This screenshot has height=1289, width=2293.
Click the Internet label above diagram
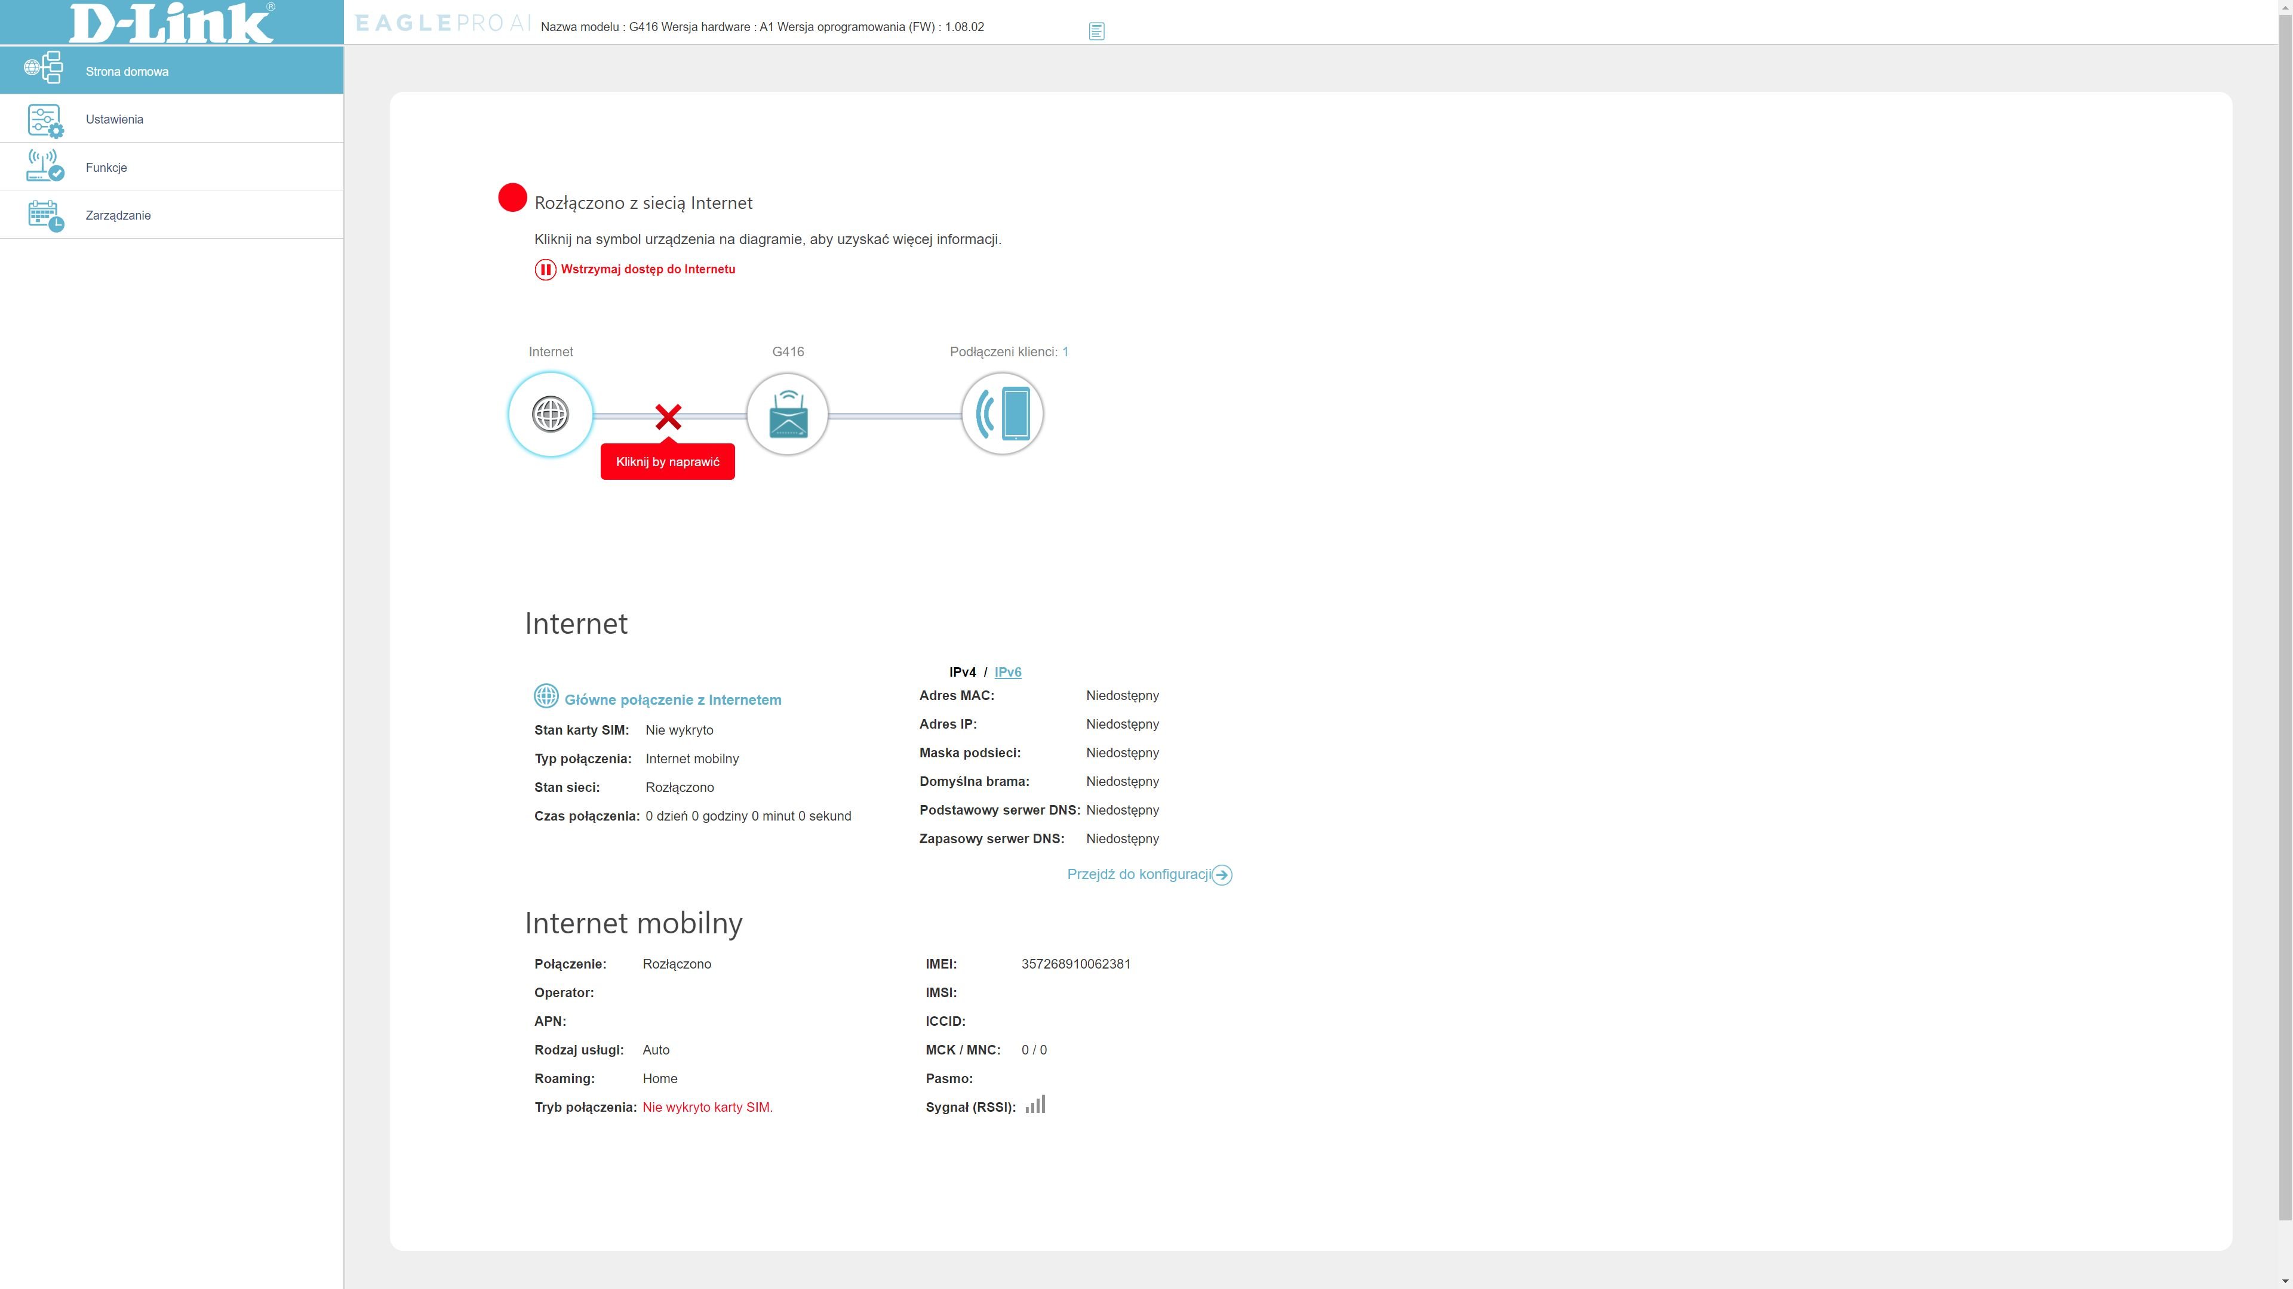pyautogui.click(x=551, y=352)
